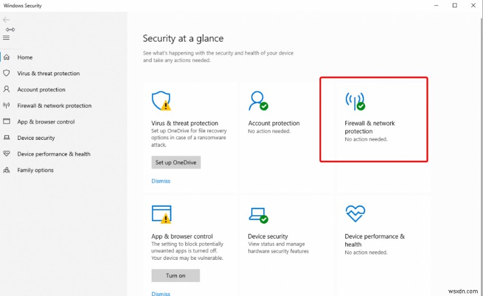The width and height of the screenshot is (483, 296).
Task: Open App & browser control sidebar item
Action: [46, 122]
